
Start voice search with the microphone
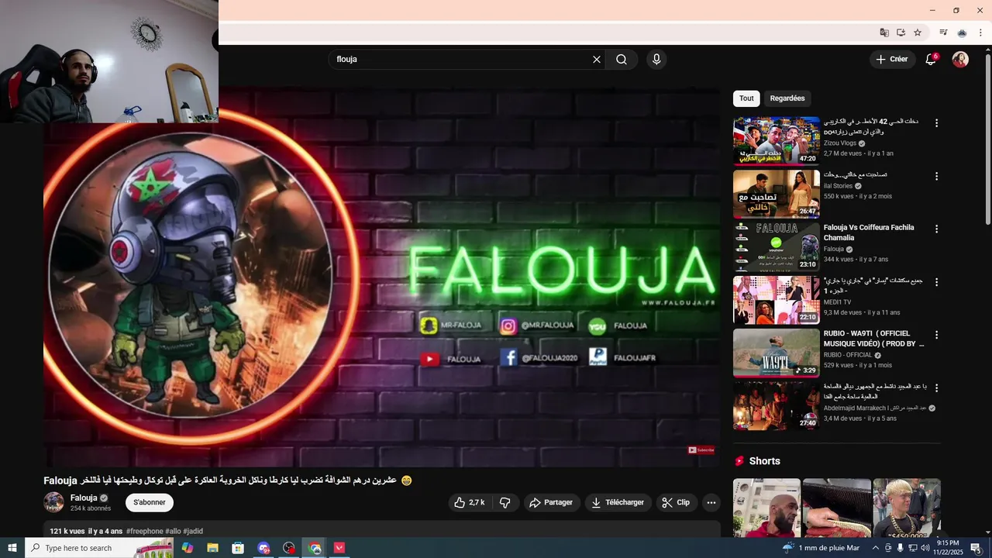click(x=656, y=60)
